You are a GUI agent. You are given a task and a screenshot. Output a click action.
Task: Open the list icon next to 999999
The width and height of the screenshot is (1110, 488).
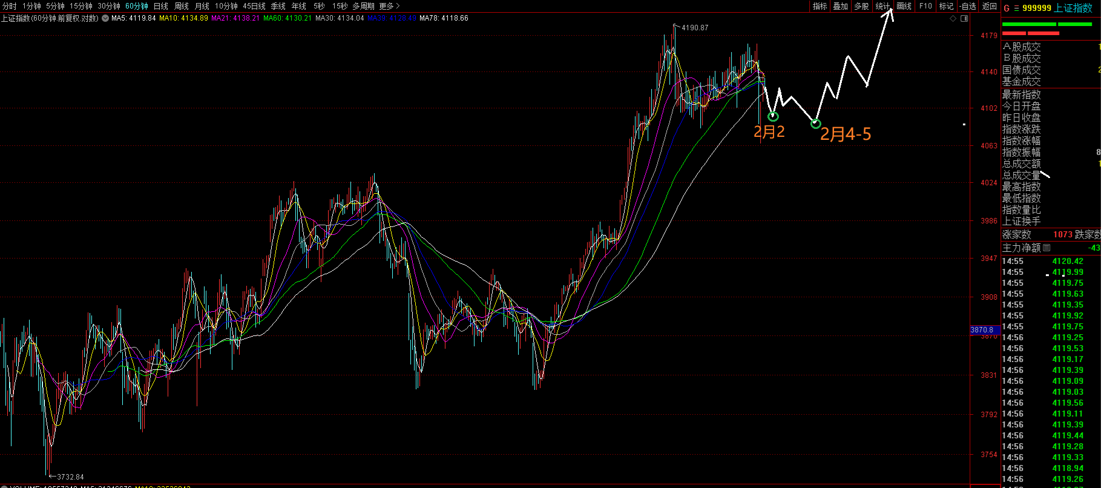[x=1016, y=8]
